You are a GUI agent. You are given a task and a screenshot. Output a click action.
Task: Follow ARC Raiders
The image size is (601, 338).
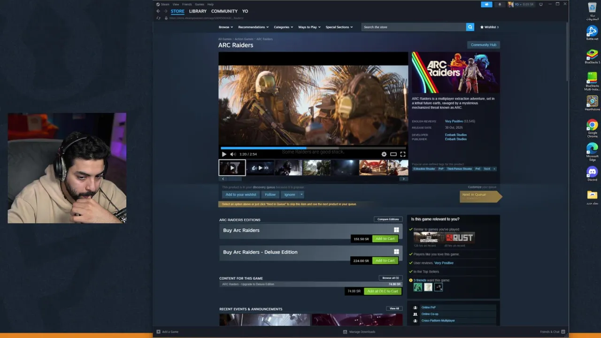click(270, 194)
